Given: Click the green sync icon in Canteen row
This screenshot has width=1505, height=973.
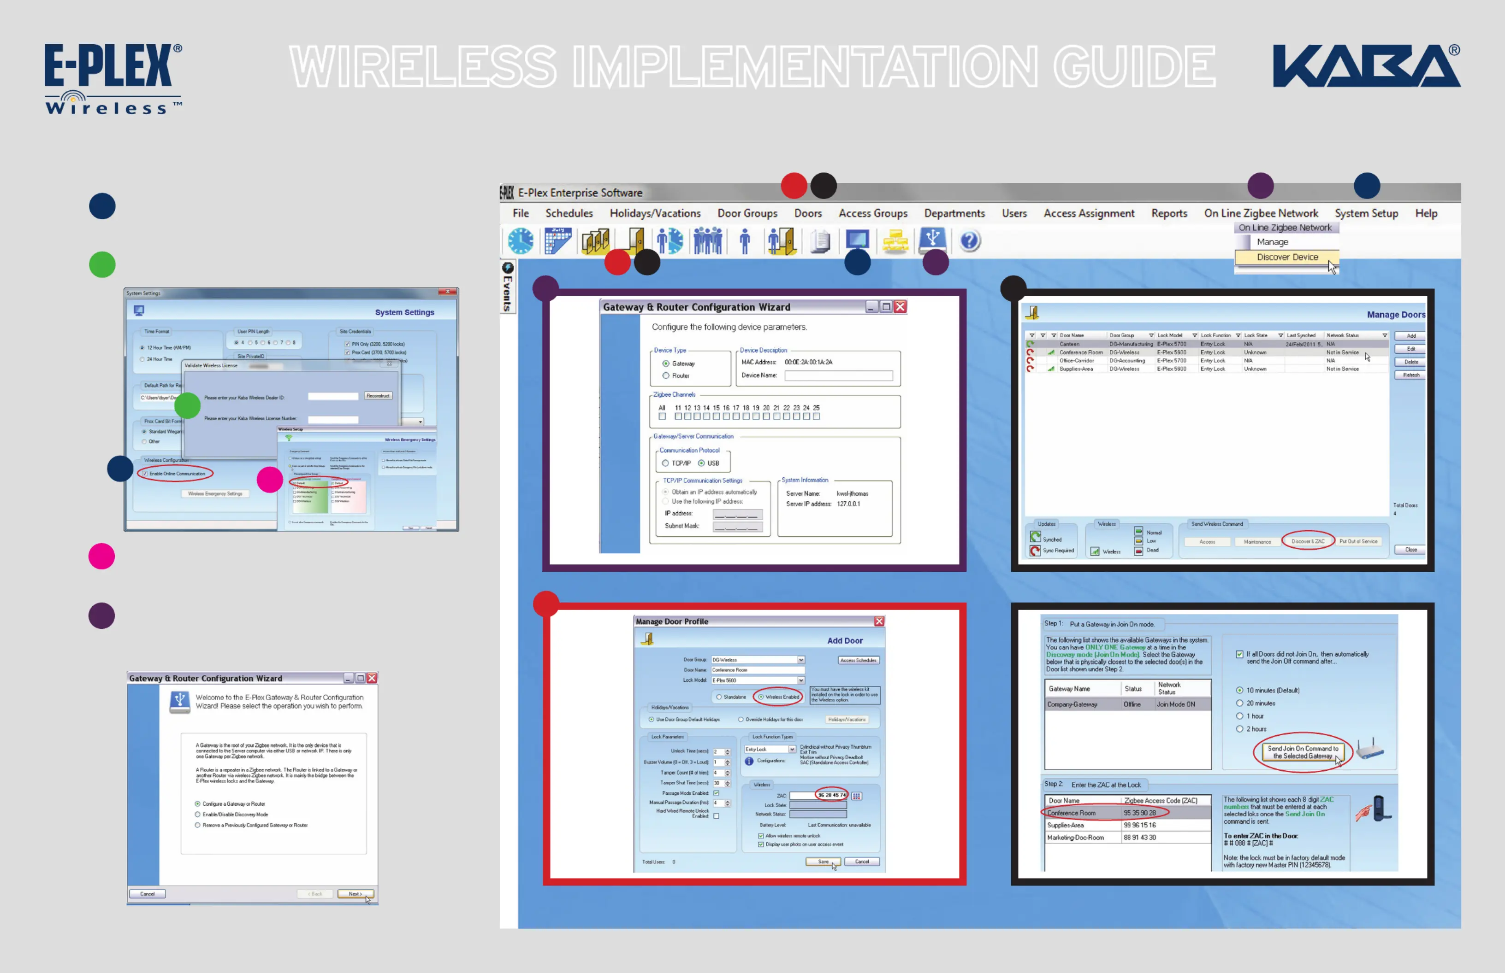Looking at the screenshot, I should (1031, 344).
